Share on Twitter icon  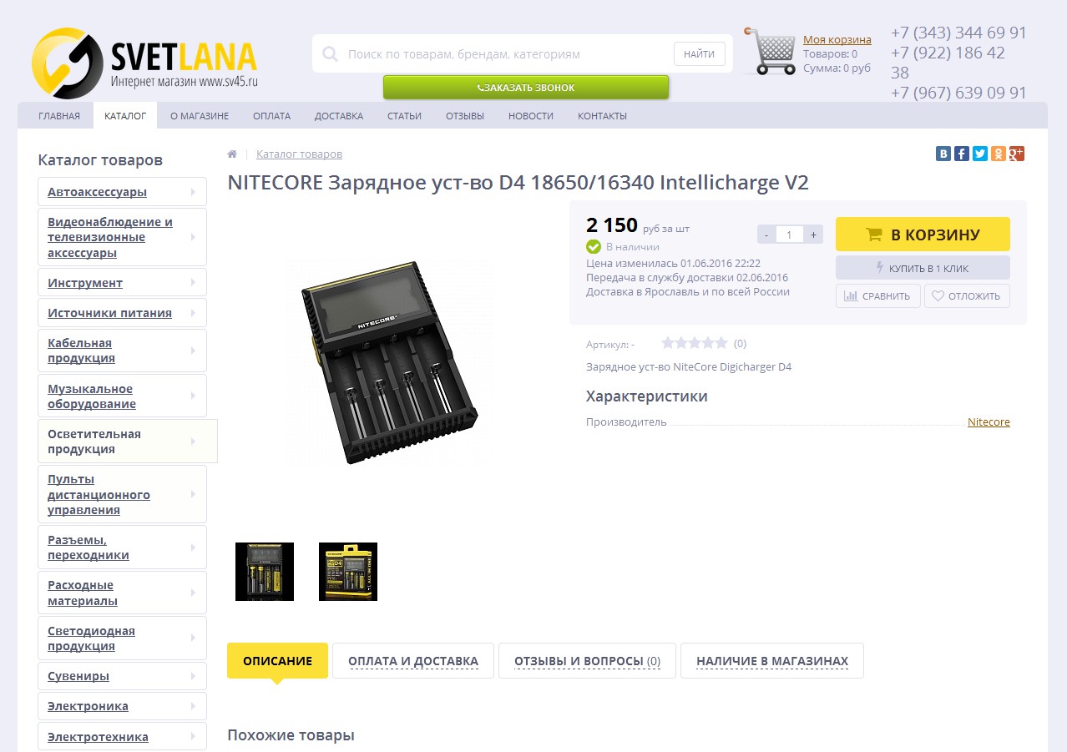(980, 154)
